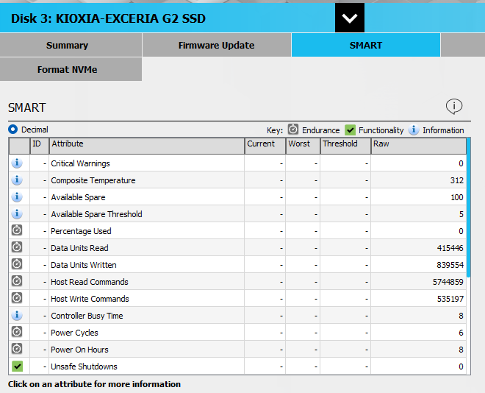Screen dimensions: 485x393
Task: Click endurance icon for Power On Hours
Action: click(17, 349)
